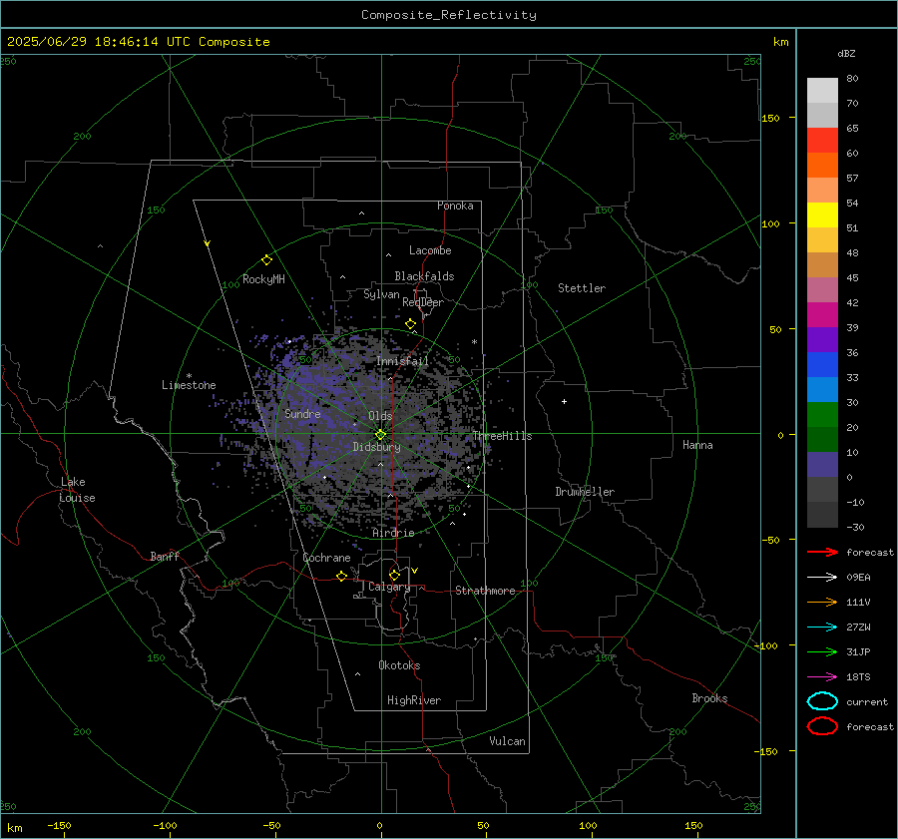Image resolution: width=898 pixels, height=839 pixels.
Task: Click the Sundre city label
Action: [x=302, y=414]
